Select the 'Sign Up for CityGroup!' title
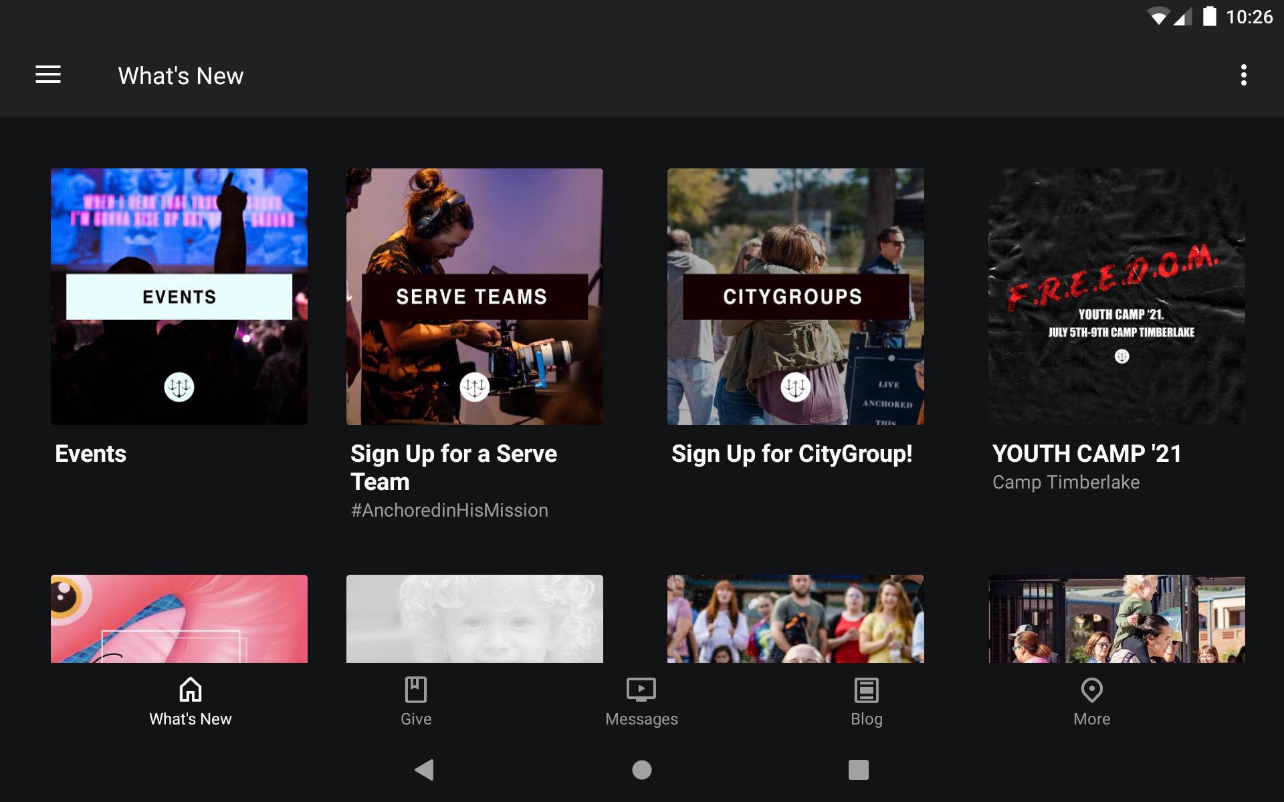Viewport: 1284px width, 802px height. click(x=792, y=454)
